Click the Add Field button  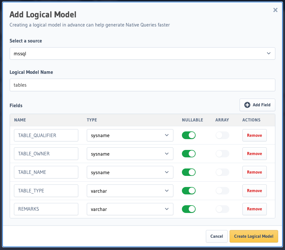point(257,105)
